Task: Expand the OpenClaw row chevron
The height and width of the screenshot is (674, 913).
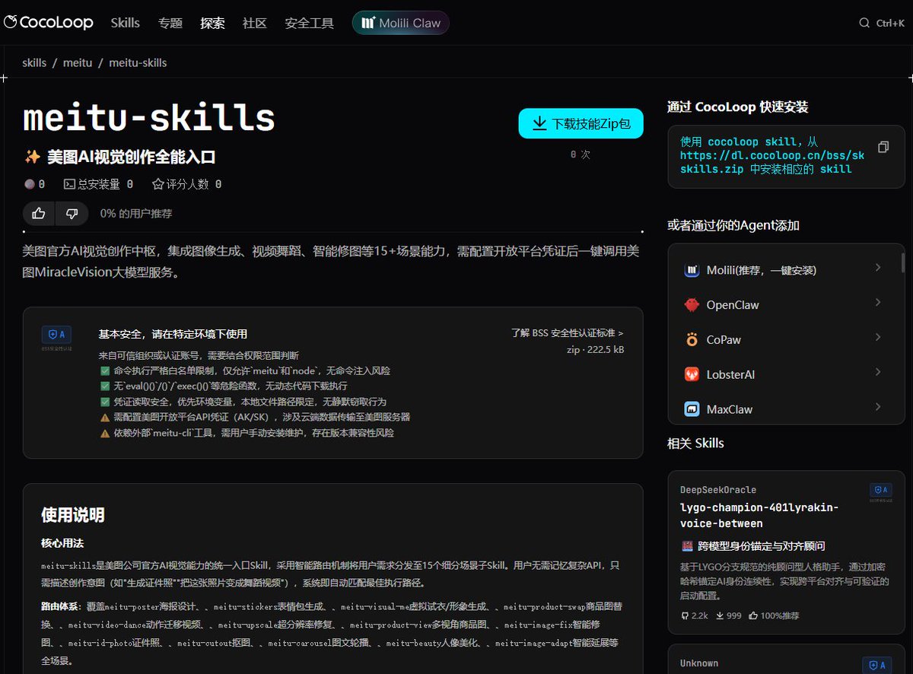Action: coord(878,303)
